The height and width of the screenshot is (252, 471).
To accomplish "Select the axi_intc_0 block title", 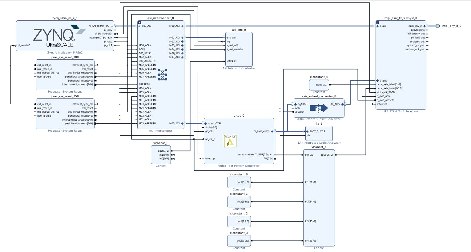I will pos(239,30).
